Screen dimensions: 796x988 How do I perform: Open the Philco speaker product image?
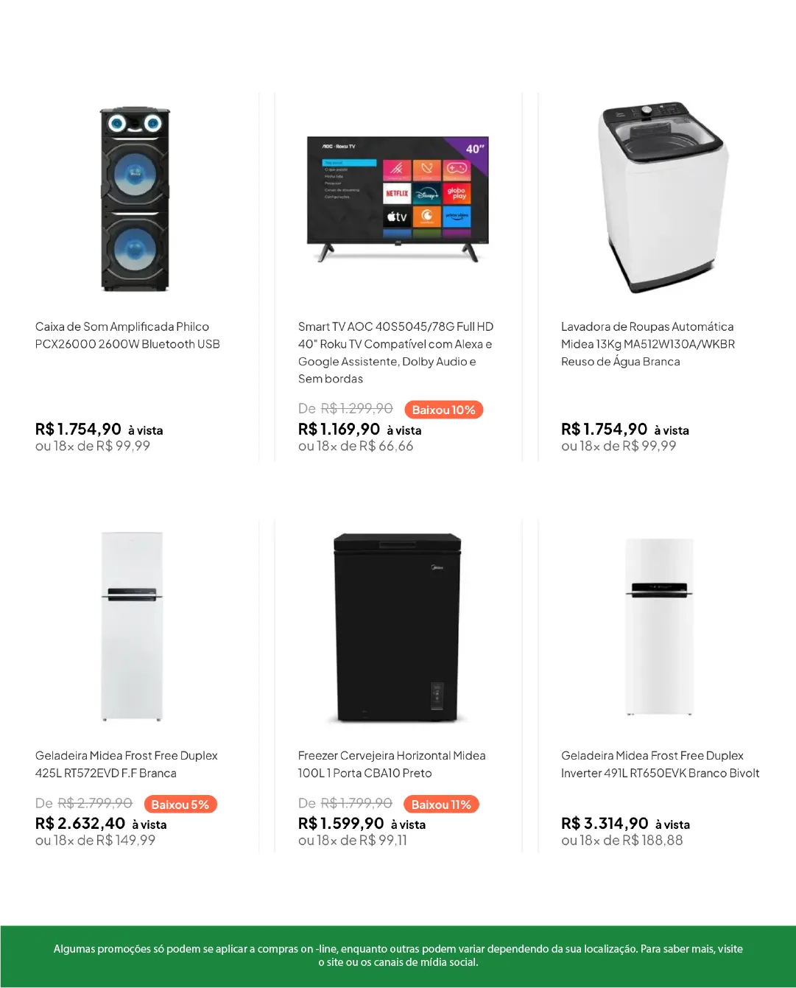(x=134, y=199)
